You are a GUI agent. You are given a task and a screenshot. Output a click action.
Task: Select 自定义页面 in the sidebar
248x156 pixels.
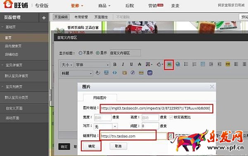pyautogui.click(x=14, y=108)
